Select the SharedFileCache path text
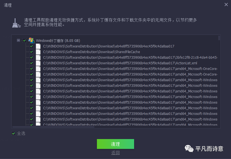The image size is (231, 159). click(92, 52)
